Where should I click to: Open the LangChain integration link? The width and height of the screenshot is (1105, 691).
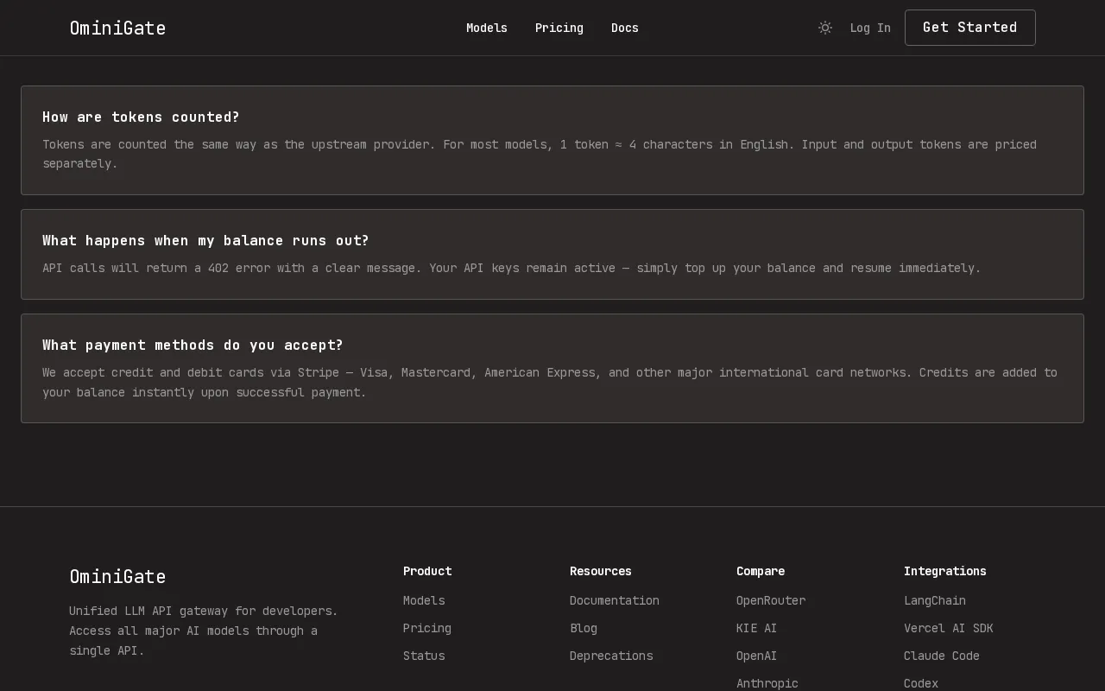coord(935,600)
